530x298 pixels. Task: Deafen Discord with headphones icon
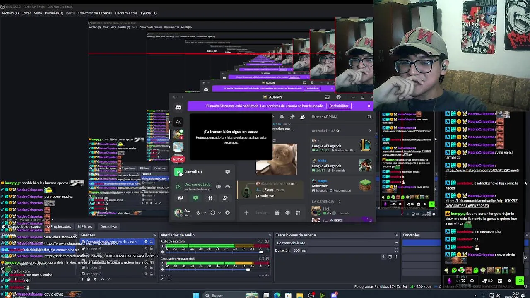coord(213,213)
